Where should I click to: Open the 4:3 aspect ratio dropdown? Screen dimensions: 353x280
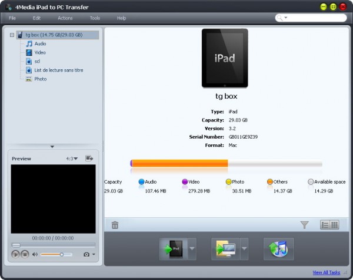(x=72, y=158)
